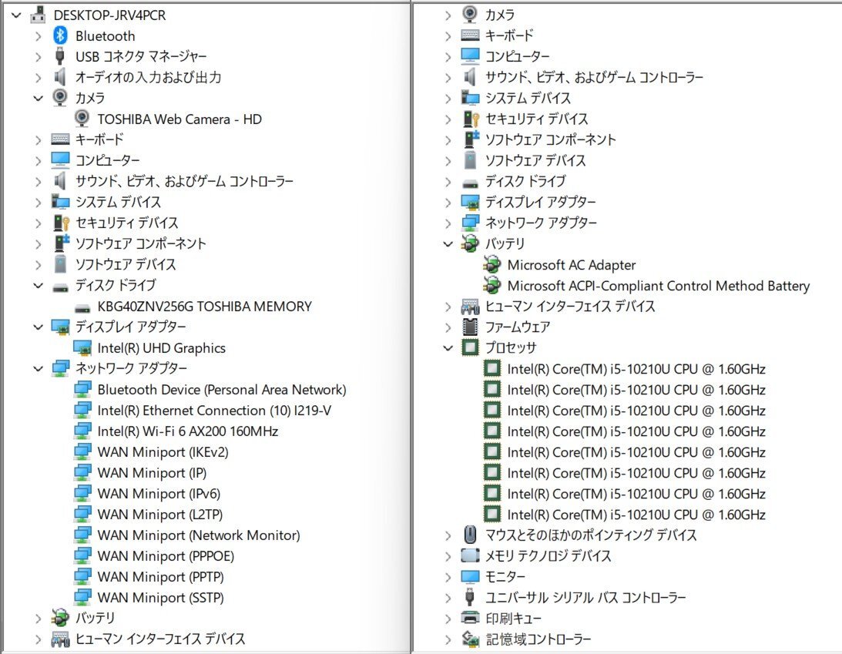Select ディスプレイ アダプター label in right pane
Viewport: 842px width, 654px height.
coord(541,202)
